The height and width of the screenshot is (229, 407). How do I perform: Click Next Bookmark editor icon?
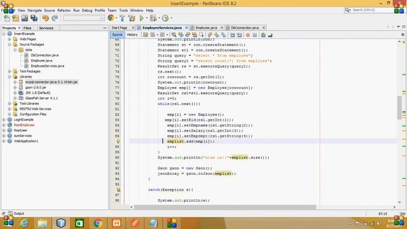pyautogui.click(x=217, y=35)
